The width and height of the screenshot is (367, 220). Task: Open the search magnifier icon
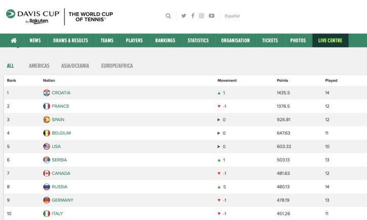pos(168,16)
